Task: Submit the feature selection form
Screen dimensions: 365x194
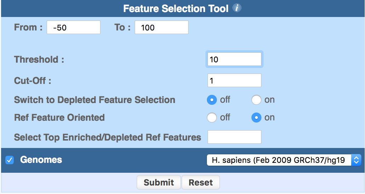Action: point(158,183)
